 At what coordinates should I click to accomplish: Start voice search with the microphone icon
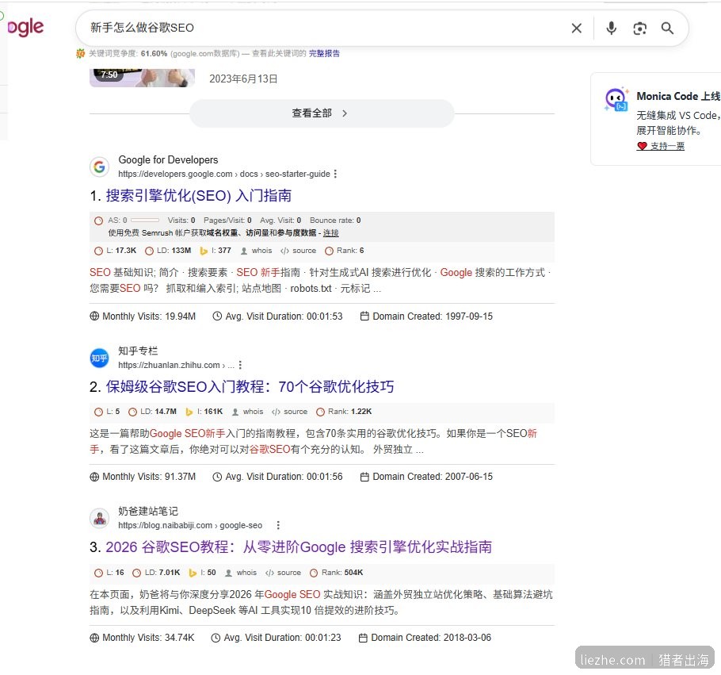tap(611, 28)
